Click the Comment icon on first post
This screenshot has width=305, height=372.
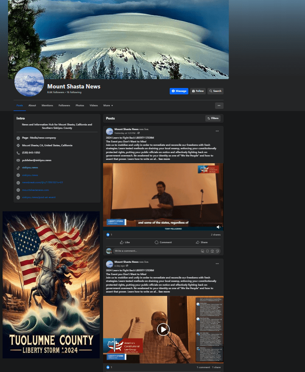coord(163,242)
